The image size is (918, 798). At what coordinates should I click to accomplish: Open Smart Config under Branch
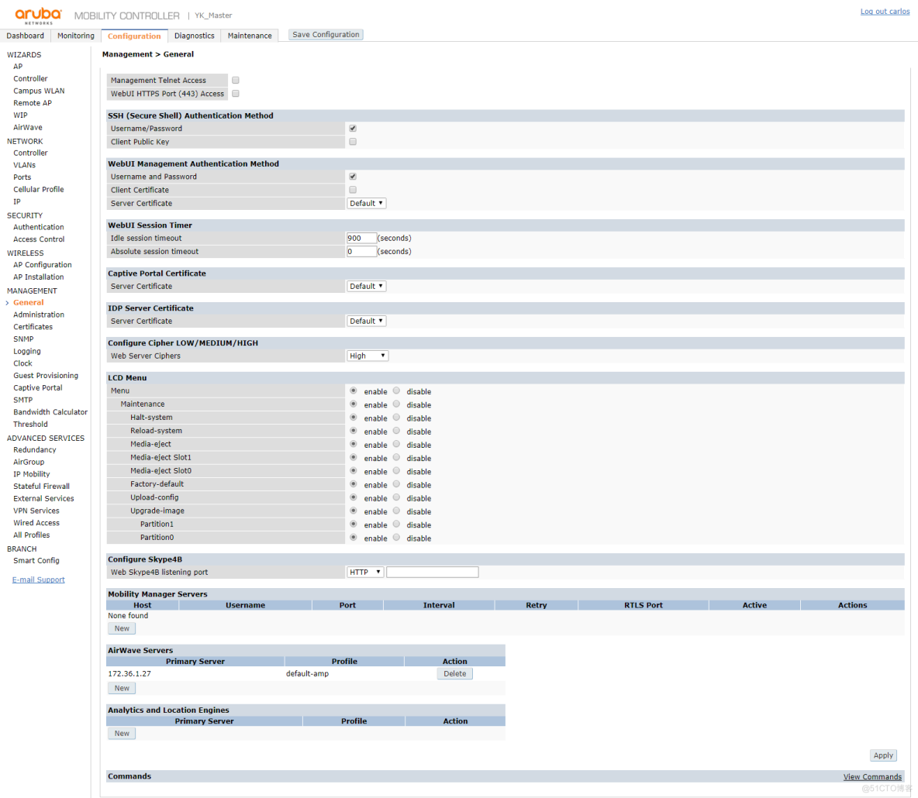click(36, 560)
